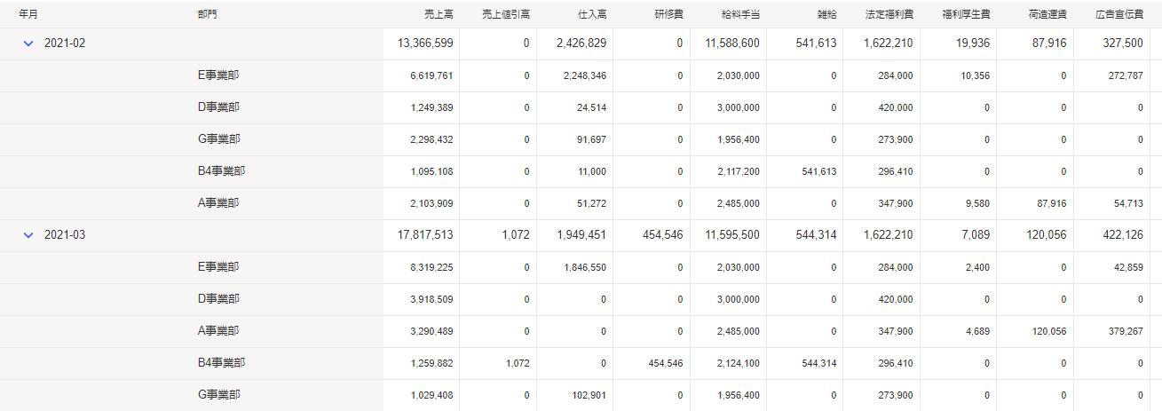Click the 雑給 column header
The height and width of the screenshot is (411, 1162).
(826, 15)
